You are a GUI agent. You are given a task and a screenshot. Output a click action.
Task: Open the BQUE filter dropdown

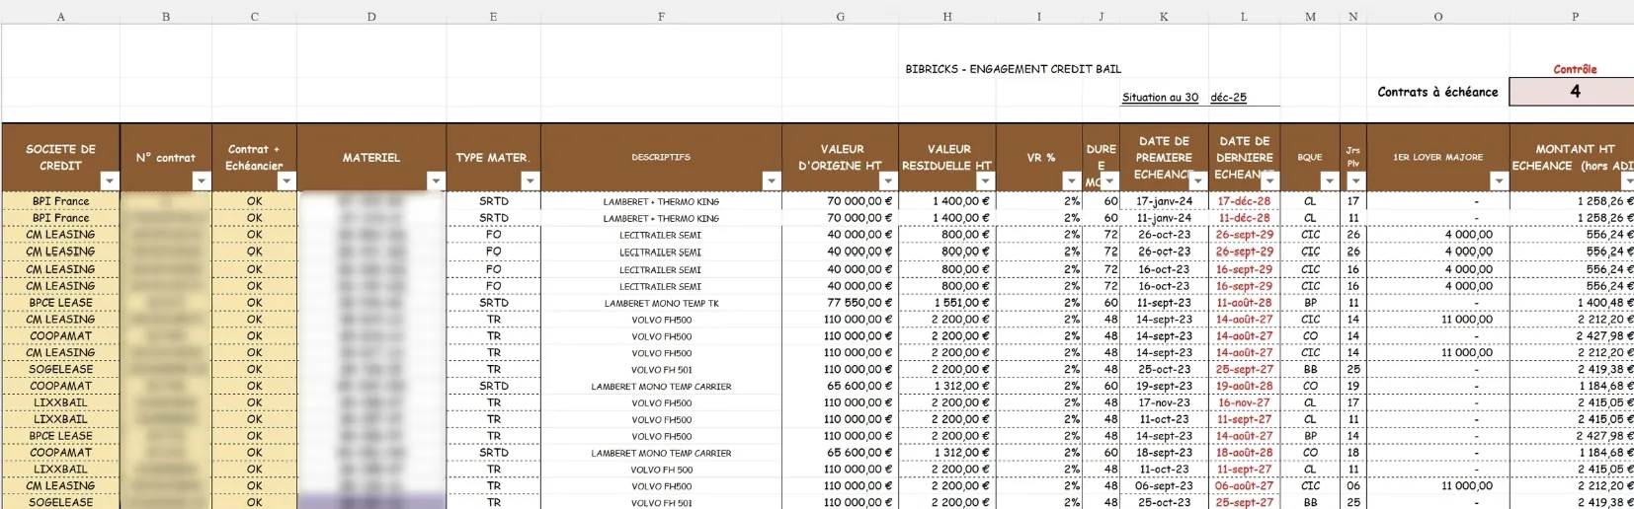[1330, 182]
